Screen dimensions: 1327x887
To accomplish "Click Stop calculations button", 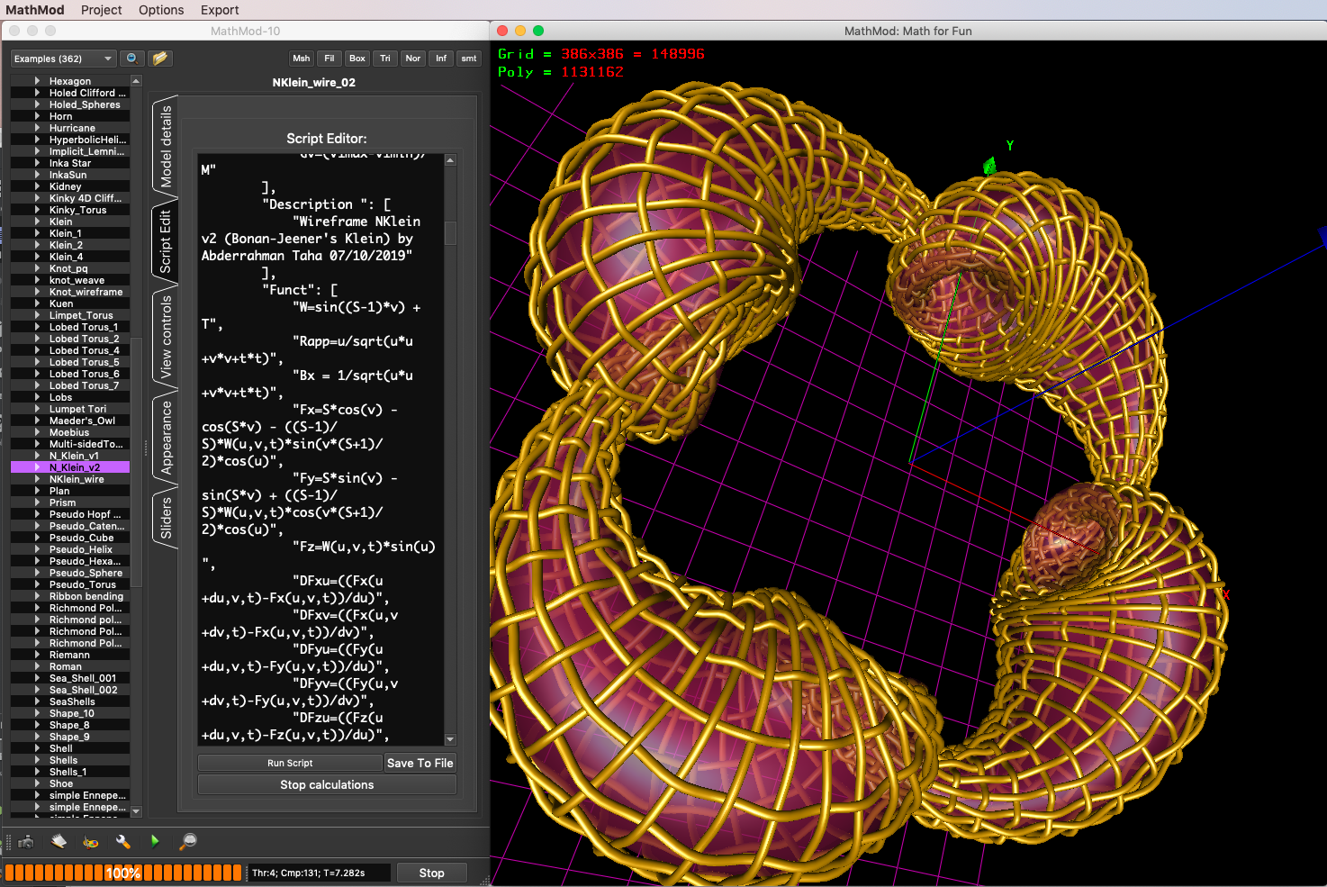I will (x=326, y=784).
